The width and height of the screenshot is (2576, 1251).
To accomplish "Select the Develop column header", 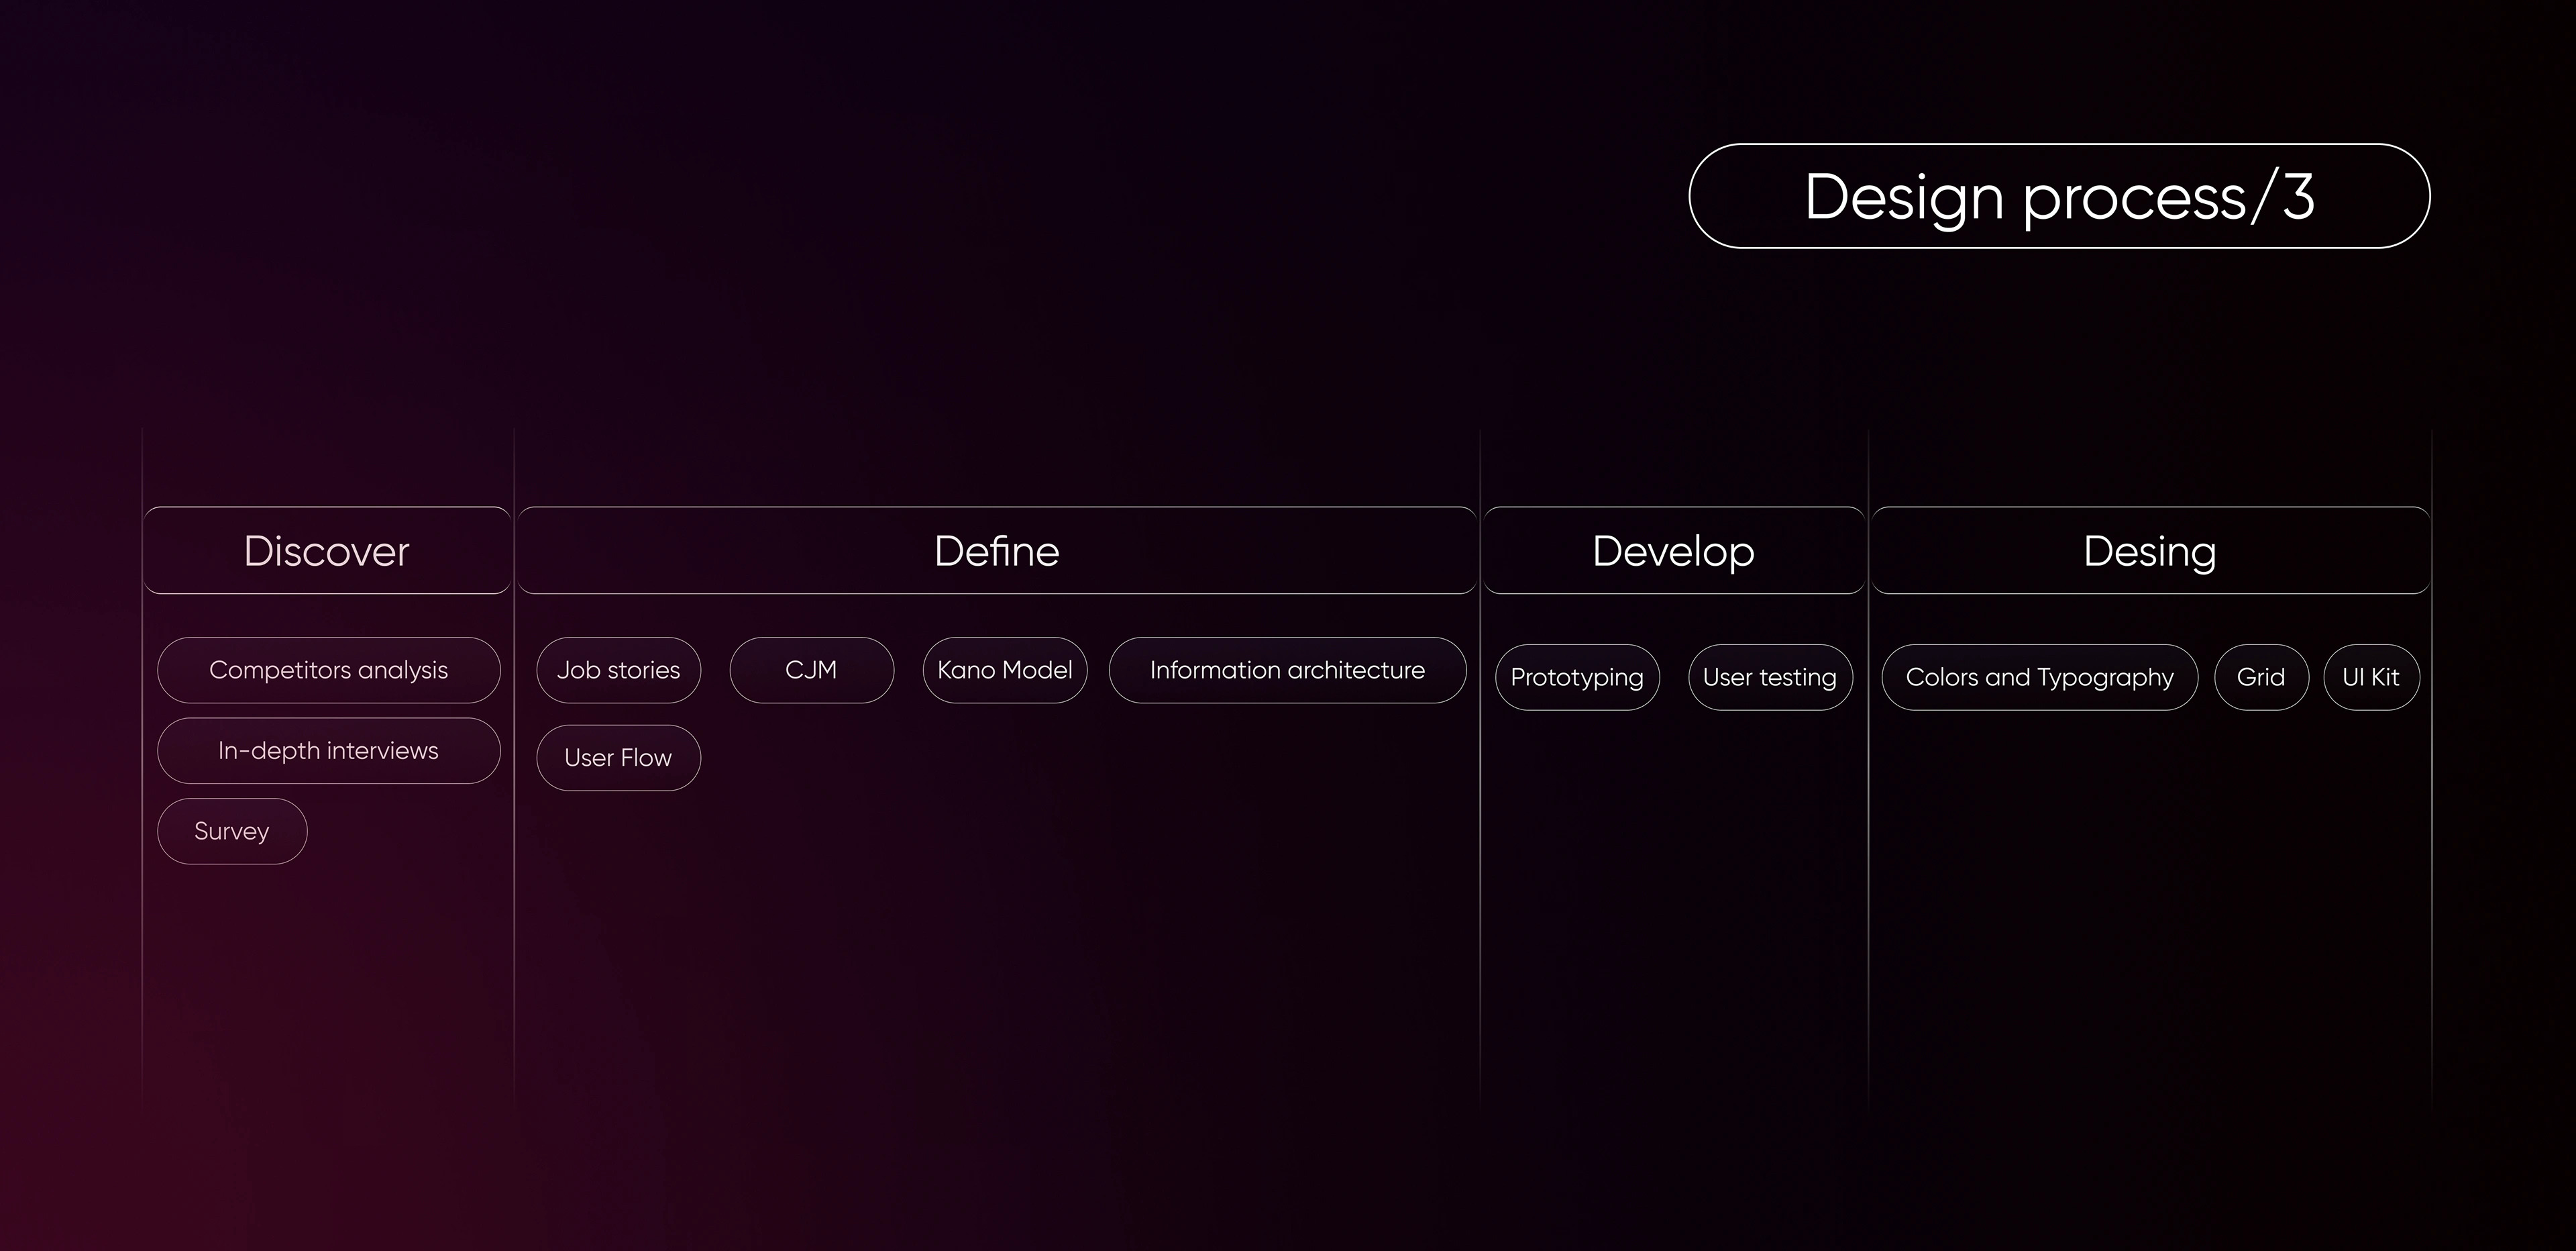I will tap(1673, 550).
